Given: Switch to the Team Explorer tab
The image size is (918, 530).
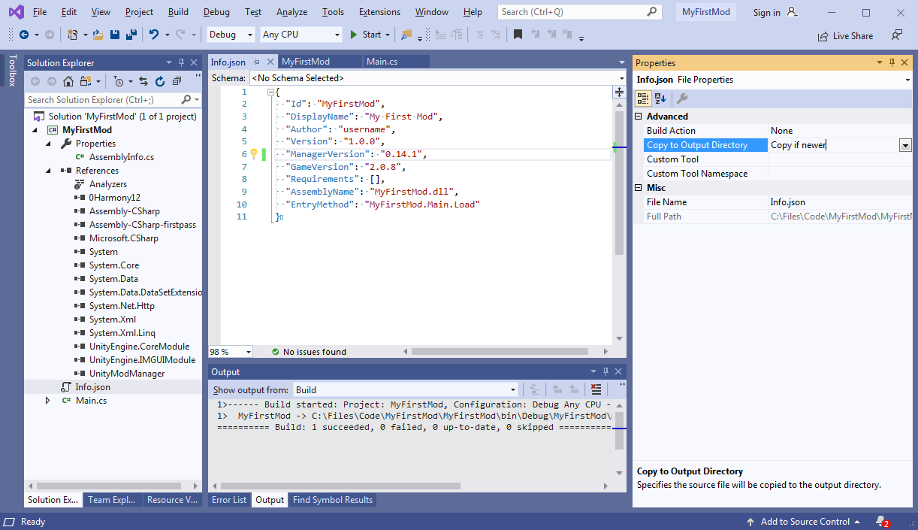Looking at the screenshot, I should point(112,500).
